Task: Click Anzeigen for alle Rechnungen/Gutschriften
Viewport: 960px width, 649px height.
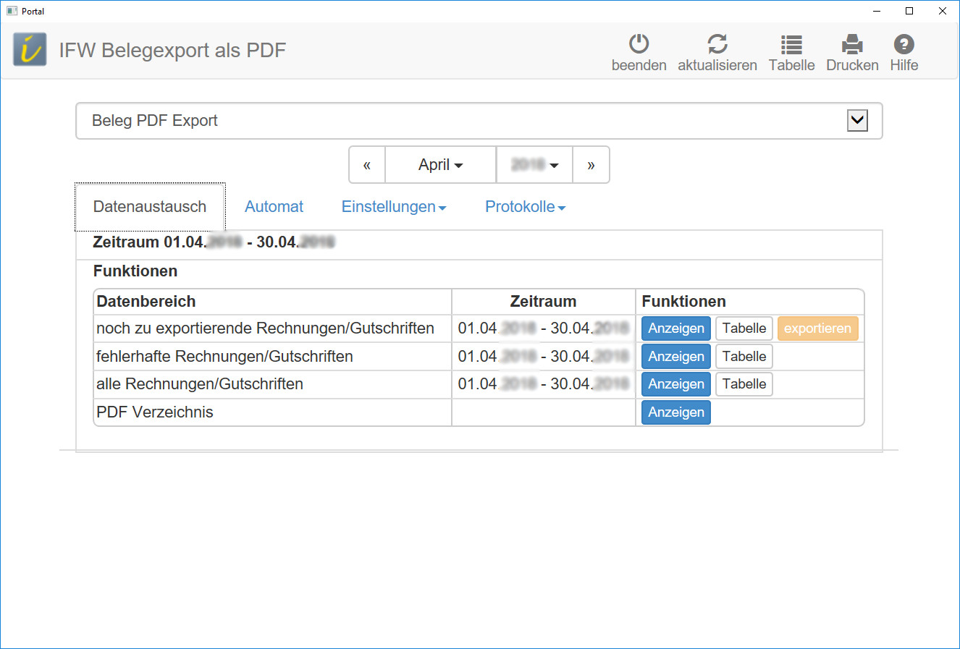Action: coord(675,384)
